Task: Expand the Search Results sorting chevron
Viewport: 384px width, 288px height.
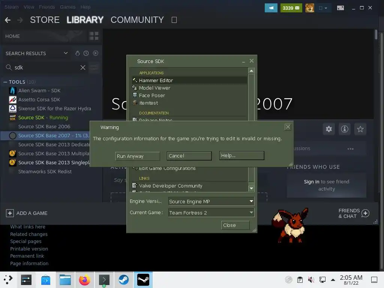Action: point(66,53)
